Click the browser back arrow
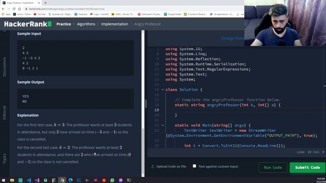The image size is (326, 183). (3, 9)
